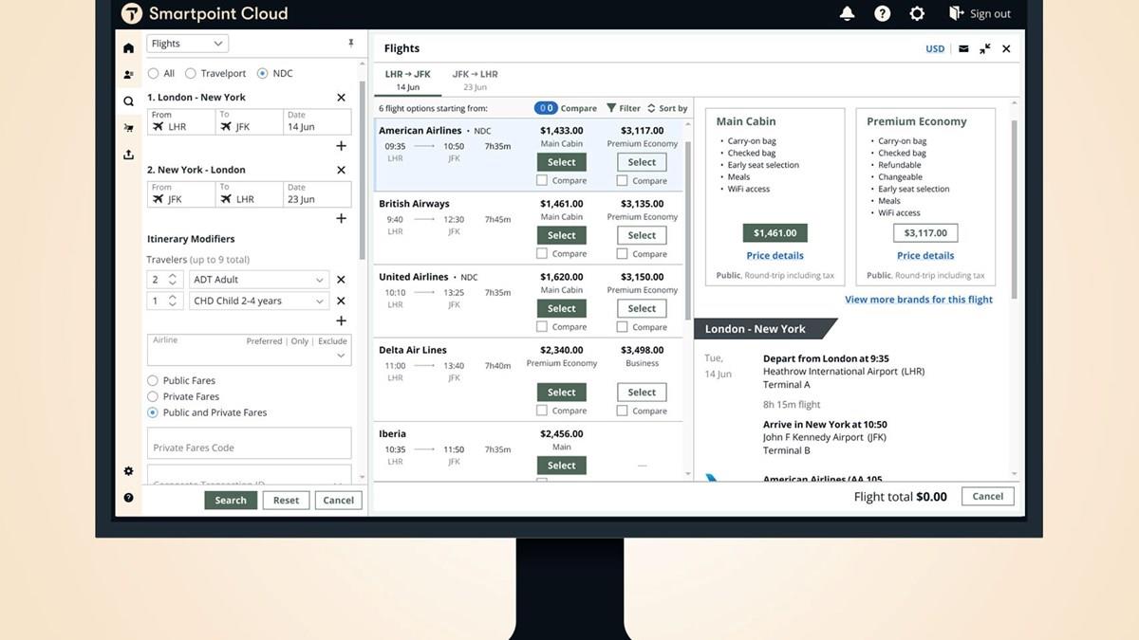The width and height of the screenshot is (1139, 640).
Task: Select the Travelport radio button
Action: (191, 73)
